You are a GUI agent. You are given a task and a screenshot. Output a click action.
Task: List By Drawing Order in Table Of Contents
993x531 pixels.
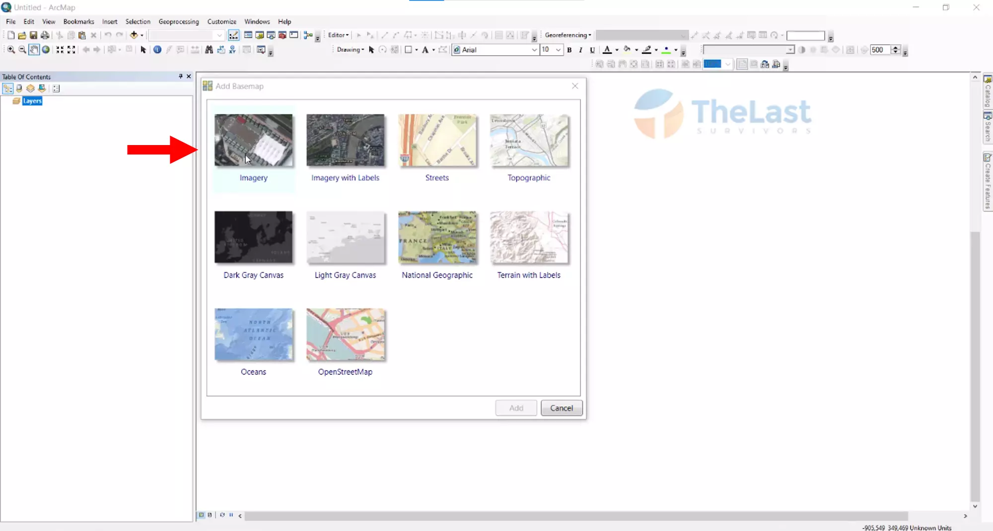coord(8,88)
